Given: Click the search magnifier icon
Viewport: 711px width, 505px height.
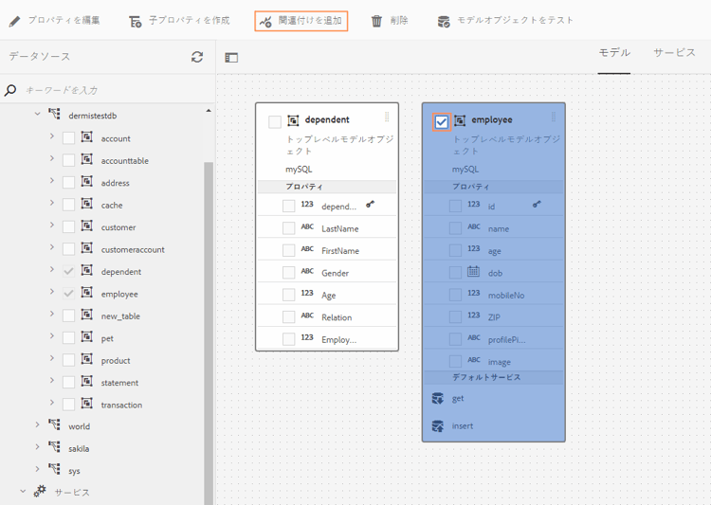Looking at the screenshot, I should click(10, 90).
